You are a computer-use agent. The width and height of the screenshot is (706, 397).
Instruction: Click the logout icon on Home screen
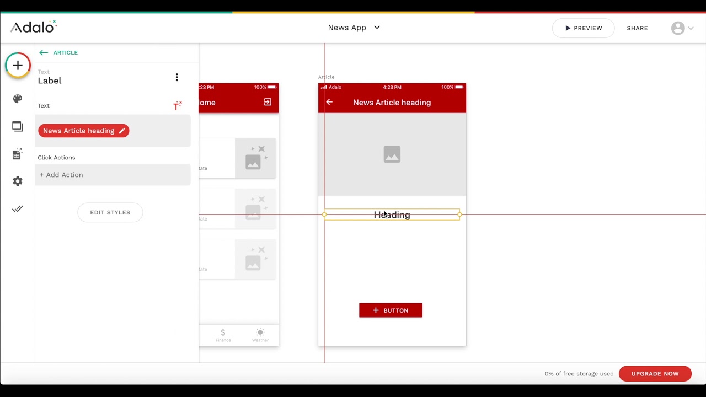pos(268,102)
